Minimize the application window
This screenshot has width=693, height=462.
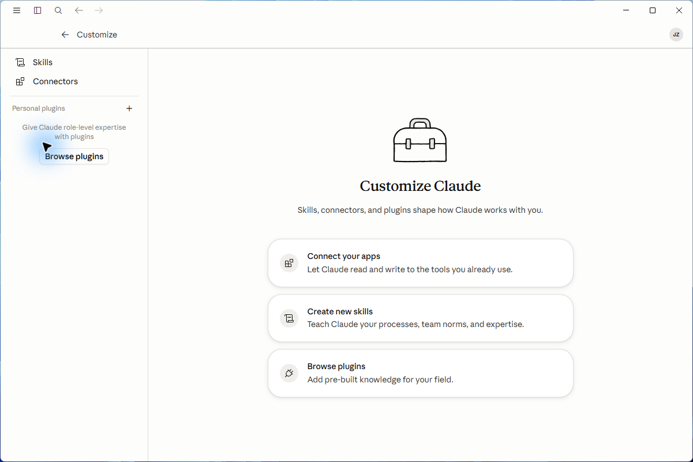626,10
